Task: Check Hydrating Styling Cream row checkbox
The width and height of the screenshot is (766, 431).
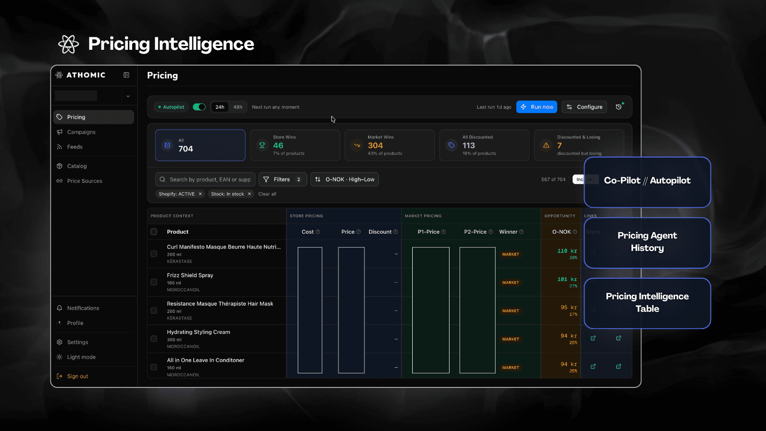Action: pyautogui.click(x=154, y=339)
